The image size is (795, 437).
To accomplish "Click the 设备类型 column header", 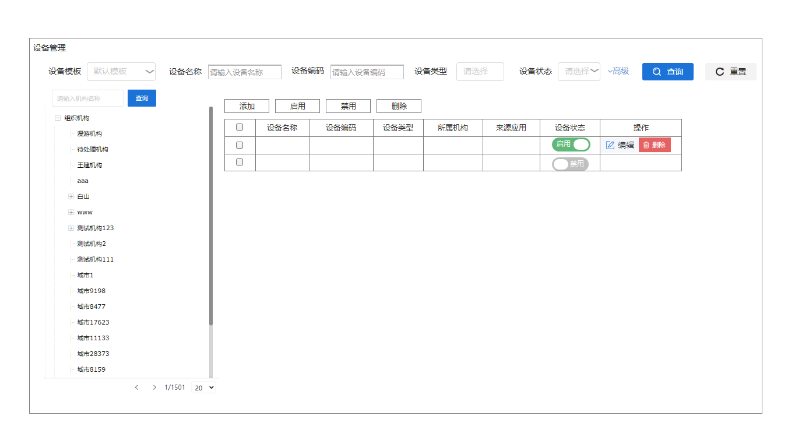I will 398,128.
